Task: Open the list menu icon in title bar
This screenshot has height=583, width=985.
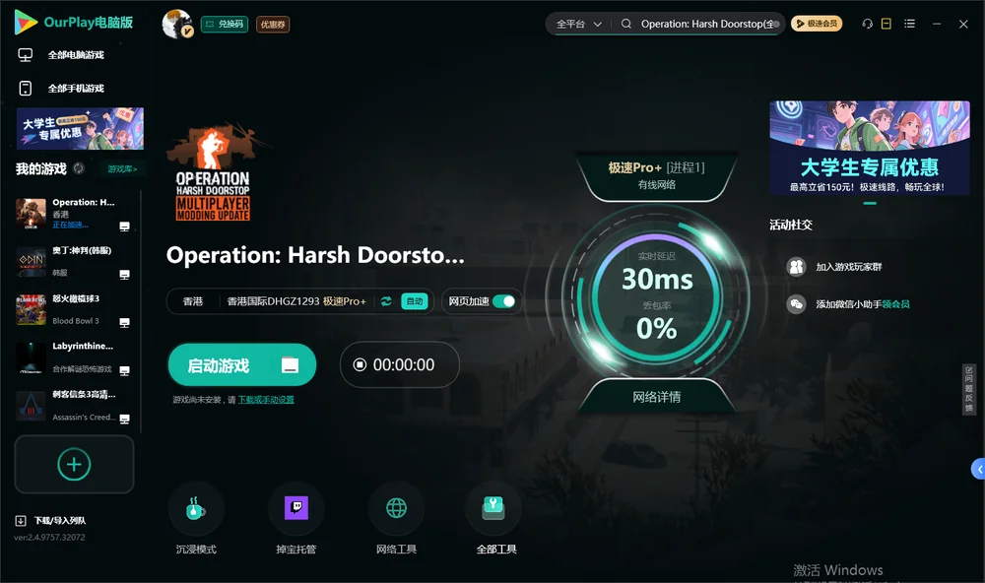Action: coord(909,24)
